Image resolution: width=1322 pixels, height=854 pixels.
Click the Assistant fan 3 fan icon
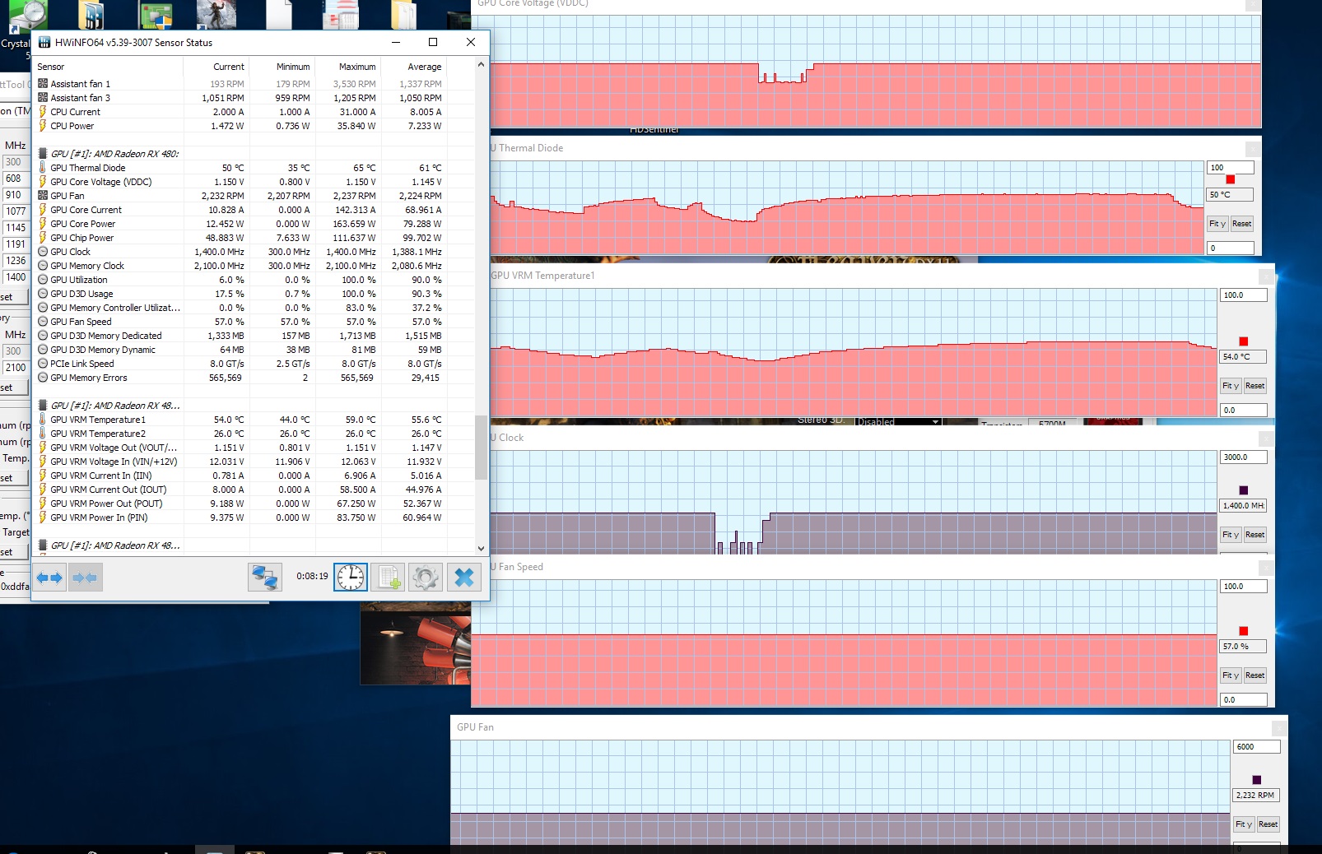click(43, 97)
